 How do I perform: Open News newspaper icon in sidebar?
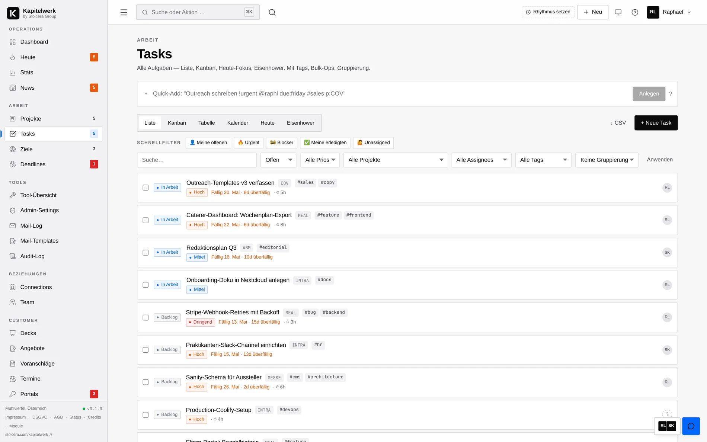pos(13,88)
